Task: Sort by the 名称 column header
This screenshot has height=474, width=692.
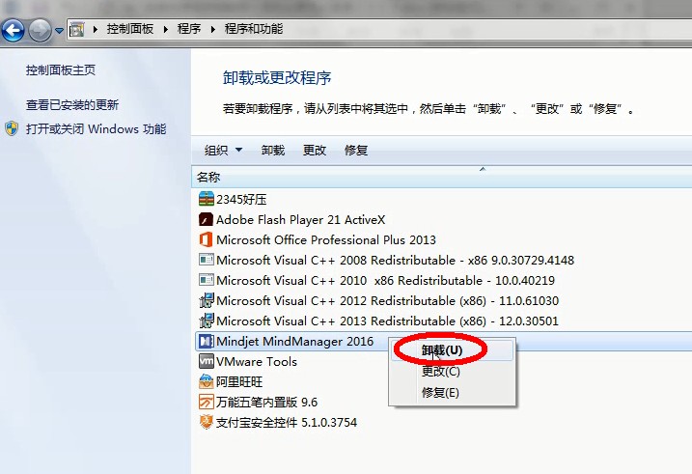Action: (x=208, y=178)
